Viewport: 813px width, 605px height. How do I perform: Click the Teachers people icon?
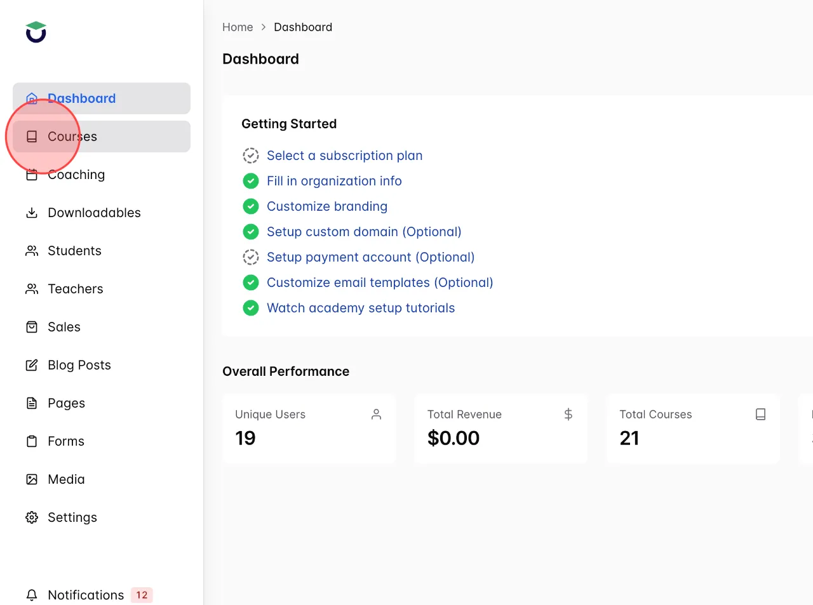click(32, 289)
